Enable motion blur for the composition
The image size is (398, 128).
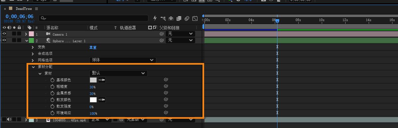pyautogui.click(x=187, y=18)
